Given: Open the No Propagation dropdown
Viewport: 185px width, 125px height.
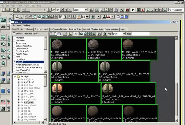Looking at the screenshot, I should (x=176, y=10).
